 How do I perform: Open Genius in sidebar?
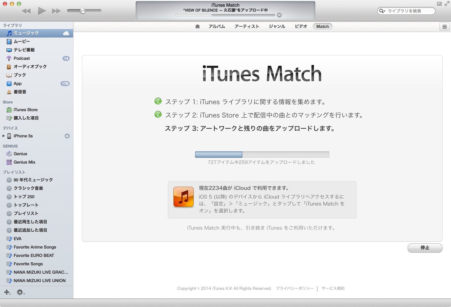coord(37,154)
